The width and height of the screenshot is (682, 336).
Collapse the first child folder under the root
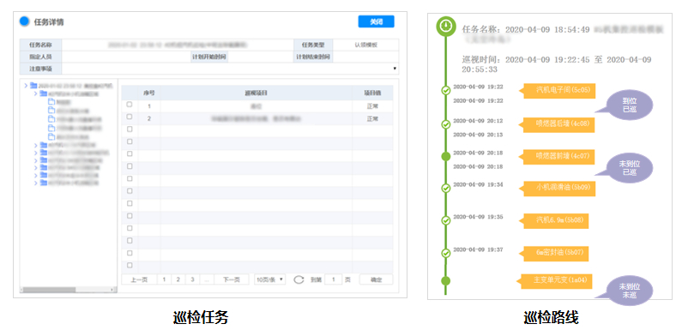coord(36,93)
